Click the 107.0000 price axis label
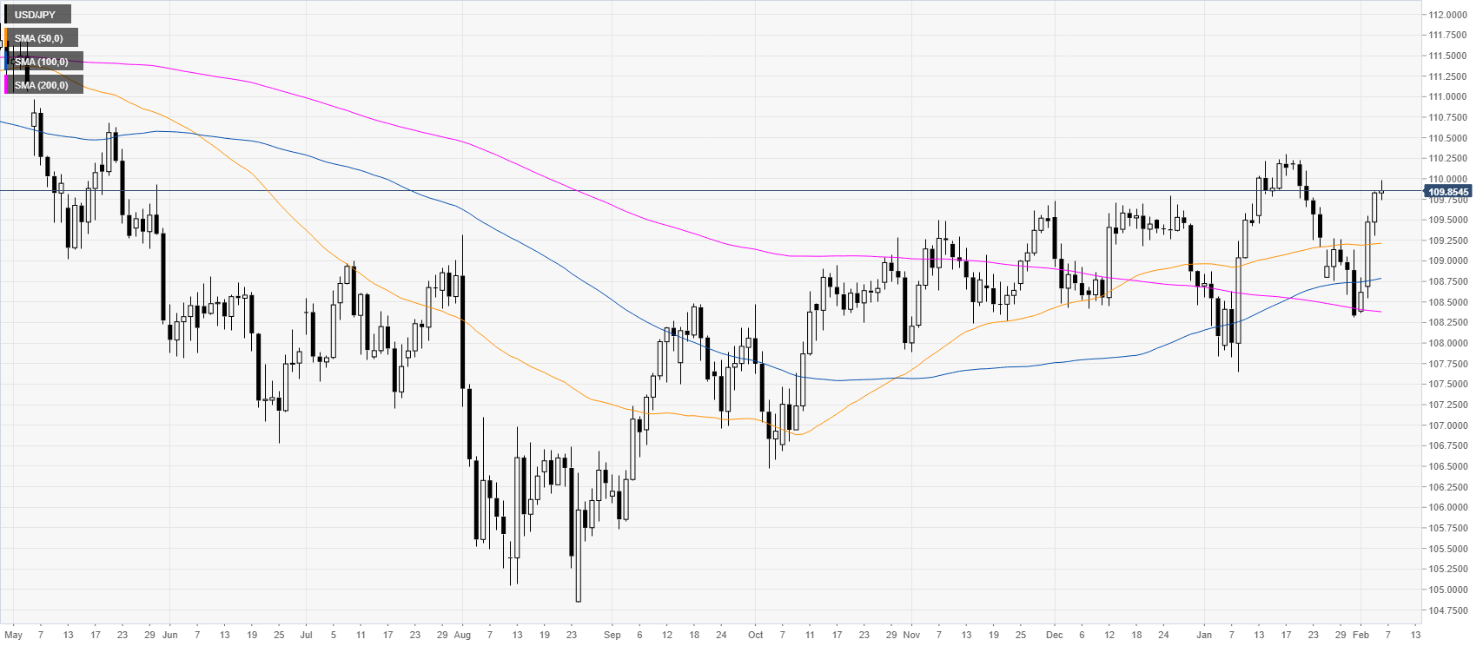 click(1448, 425)
